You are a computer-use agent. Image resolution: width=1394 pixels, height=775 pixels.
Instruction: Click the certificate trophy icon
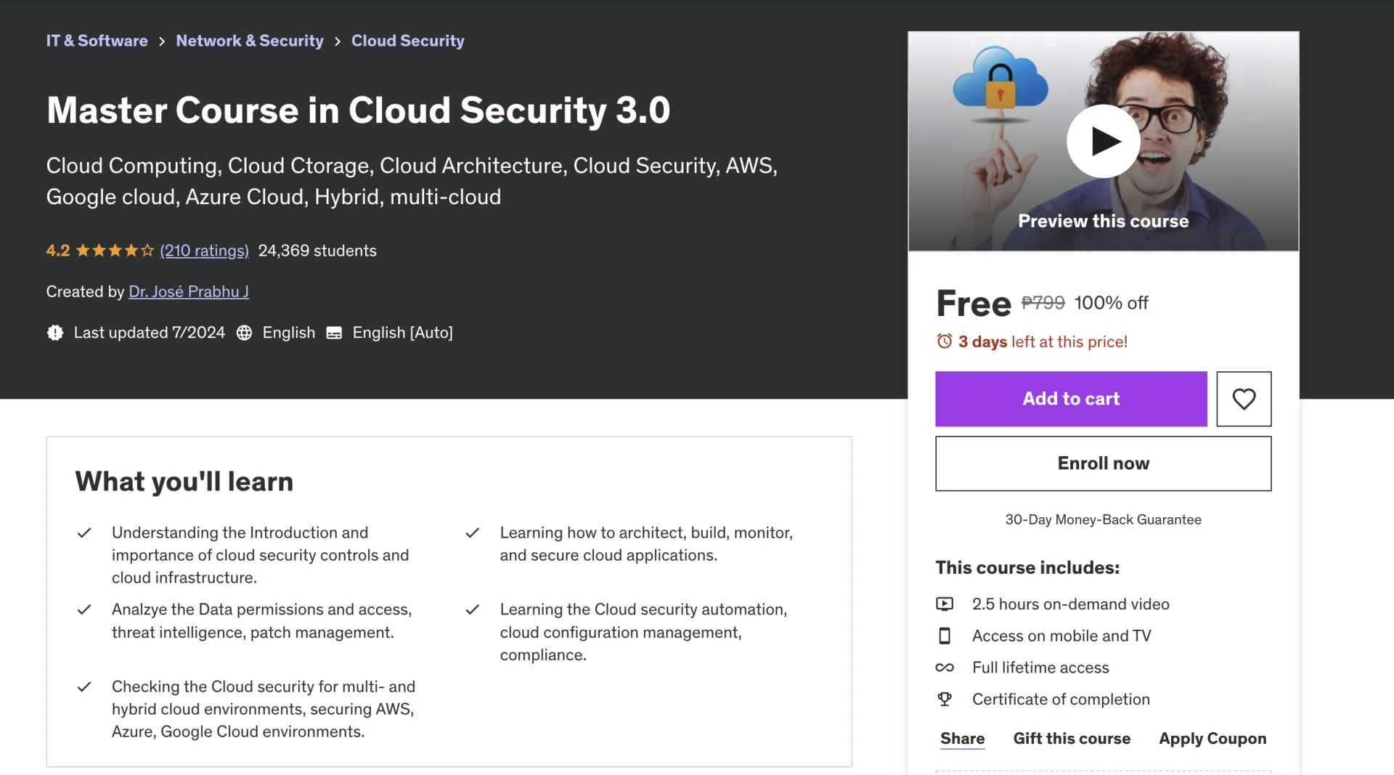coord(945,699)
